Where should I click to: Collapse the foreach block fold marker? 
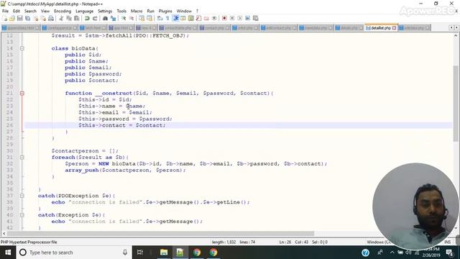(x=22, y=158)
